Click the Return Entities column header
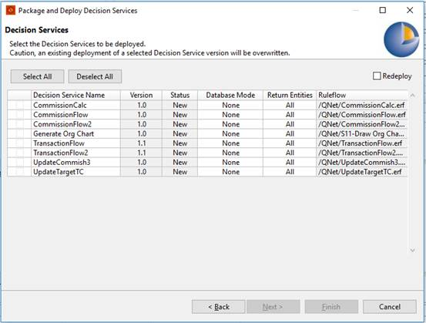The width and height of the screenshot is (426, 323). tap(290, 95)
